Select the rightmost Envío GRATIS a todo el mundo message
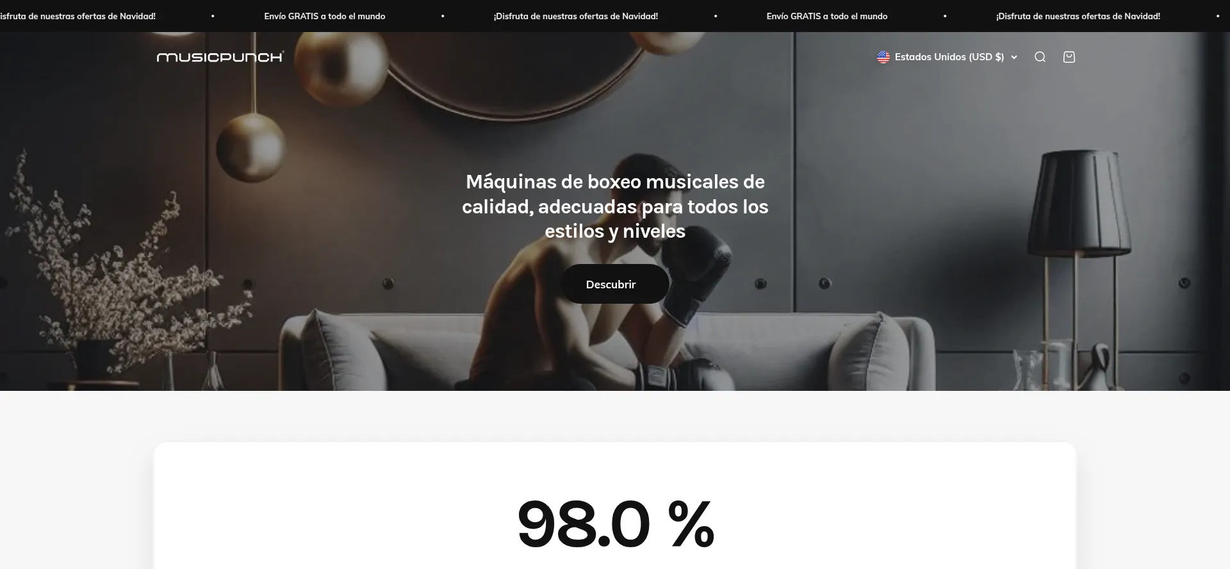 (827, 16)
